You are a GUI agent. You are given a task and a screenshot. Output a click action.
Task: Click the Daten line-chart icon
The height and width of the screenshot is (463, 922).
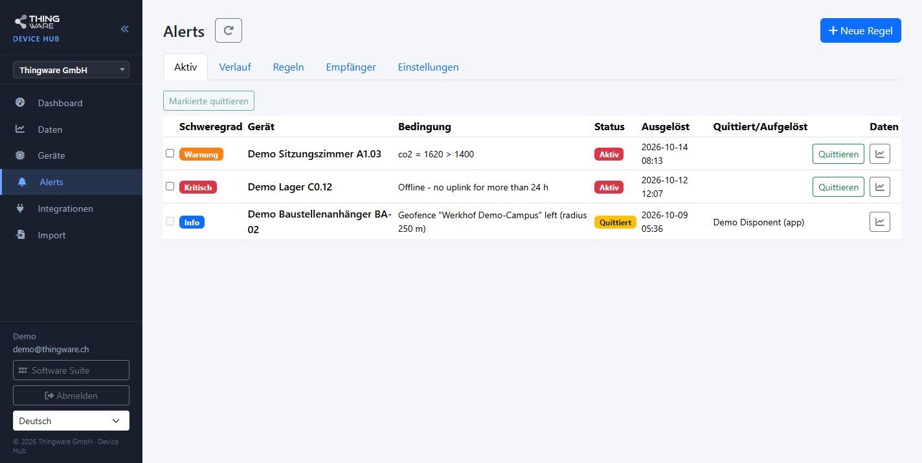(x=20, y=129)
